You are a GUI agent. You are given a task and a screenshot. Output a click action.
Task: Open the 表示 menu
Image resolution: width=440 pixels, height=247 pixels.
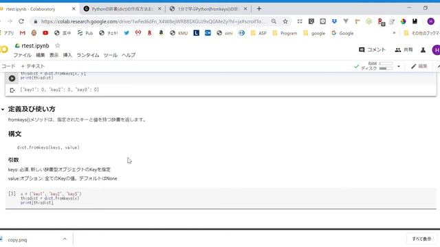54,55
